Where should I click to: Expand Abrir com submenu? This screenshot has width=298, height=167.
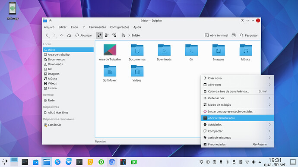pyautogui.click(x=237, y=85)
